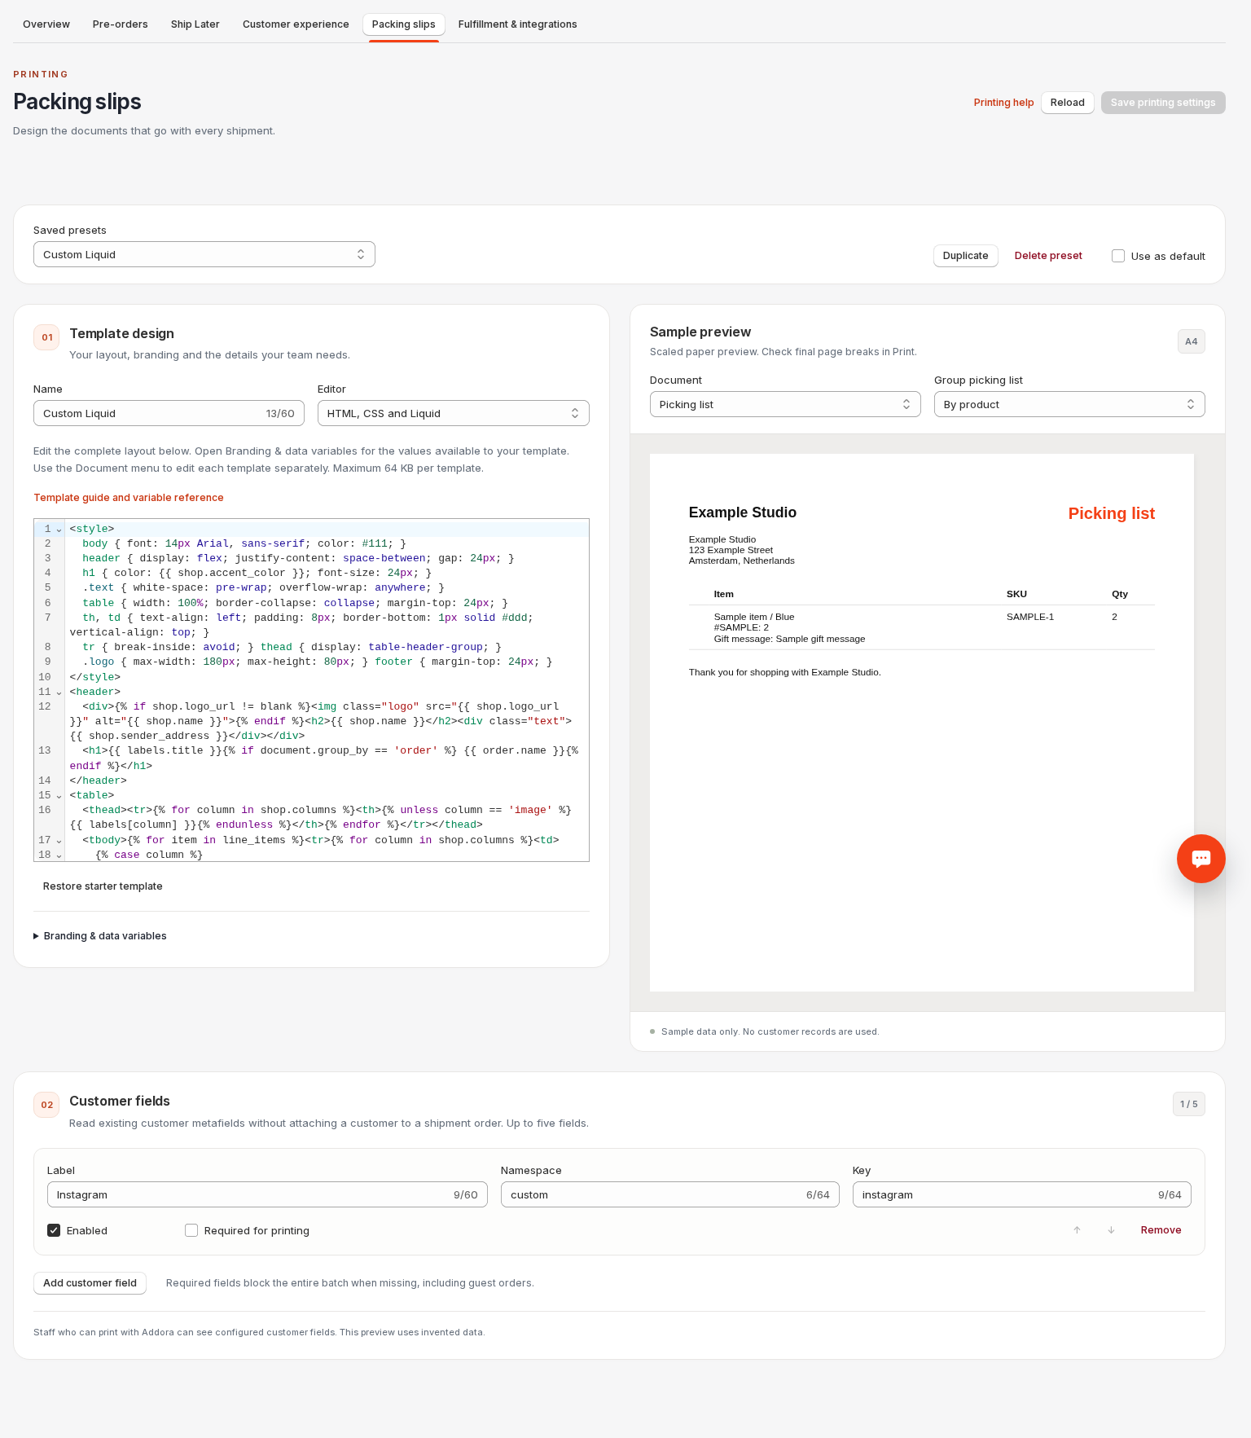The image size is (1251, 1438).
Task: Collapse the table code fold at line 15
Action: (59, 796)
